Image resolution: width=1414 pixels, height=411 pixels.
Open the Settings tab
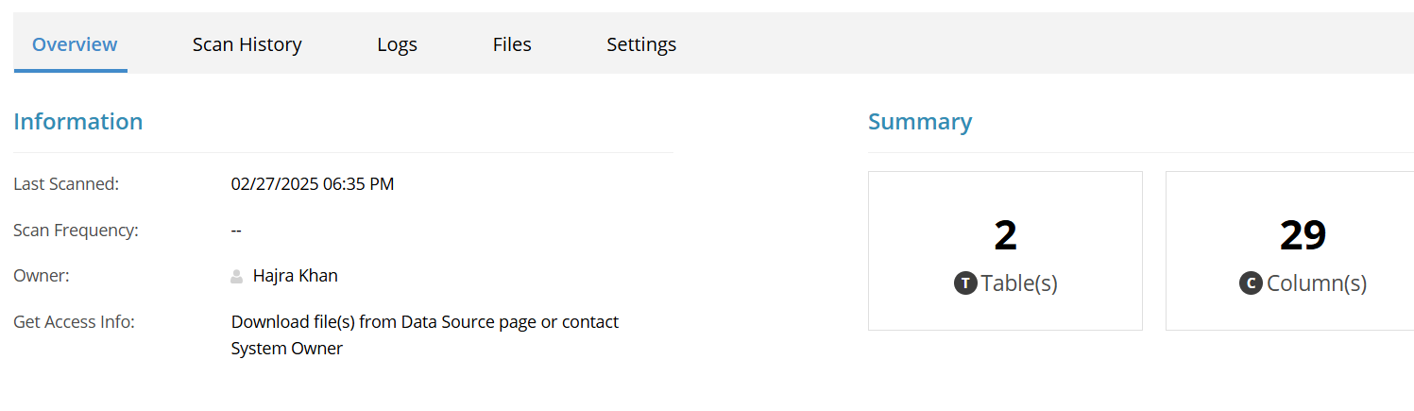pos(641,44)
